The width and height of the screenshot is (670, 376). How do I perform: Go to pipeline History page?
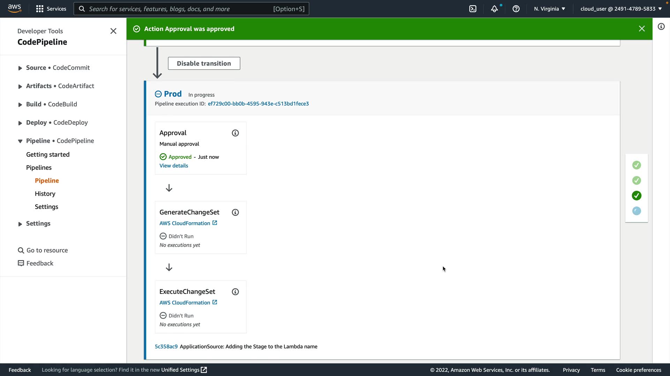point(45,194)
